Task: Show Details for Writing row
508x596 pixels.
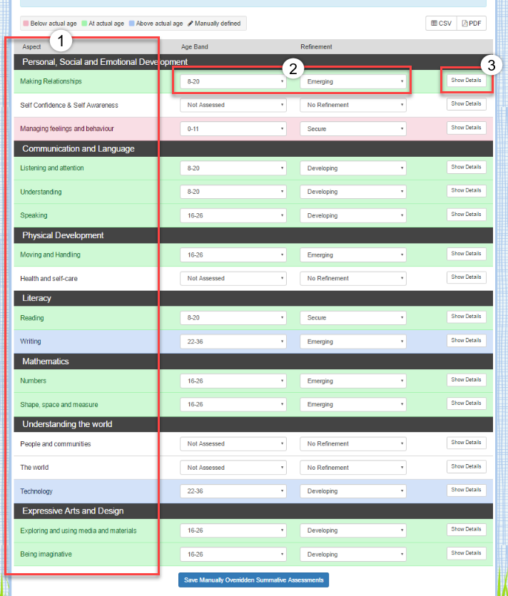Action: tap(466, 340)
